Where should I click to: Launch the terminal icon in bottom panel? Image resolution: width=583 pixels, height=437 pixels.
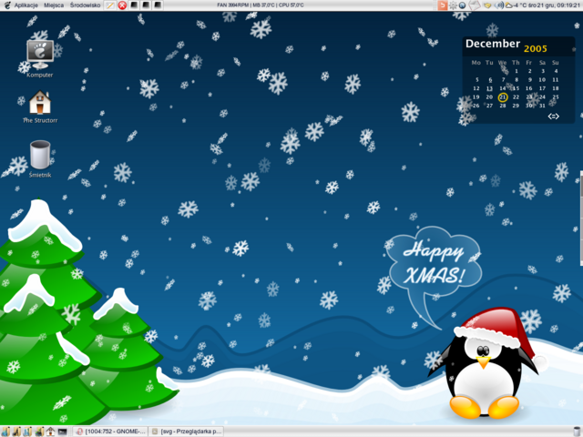(x=62, y=432)
